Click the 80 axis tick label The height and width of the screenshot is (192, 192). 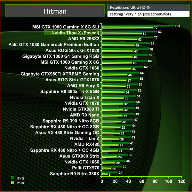155,181
